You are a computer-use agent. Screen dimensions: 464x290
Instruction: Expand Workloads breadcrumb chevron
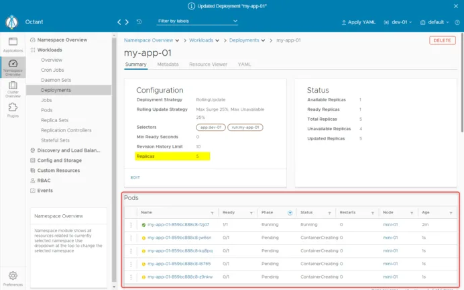point(217,40)
